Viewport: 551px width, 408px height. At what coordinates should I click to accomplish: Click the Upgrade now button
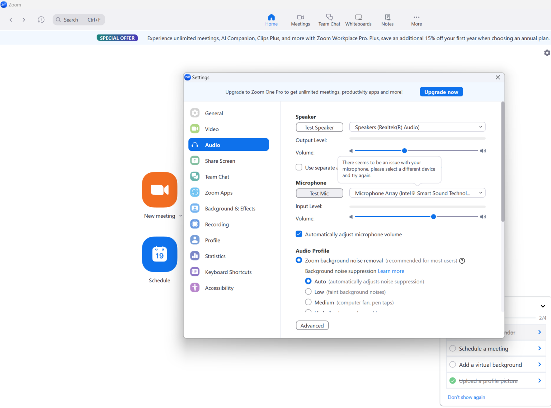point(441,92)
